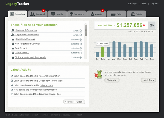Click the Next Tip button

148,80
